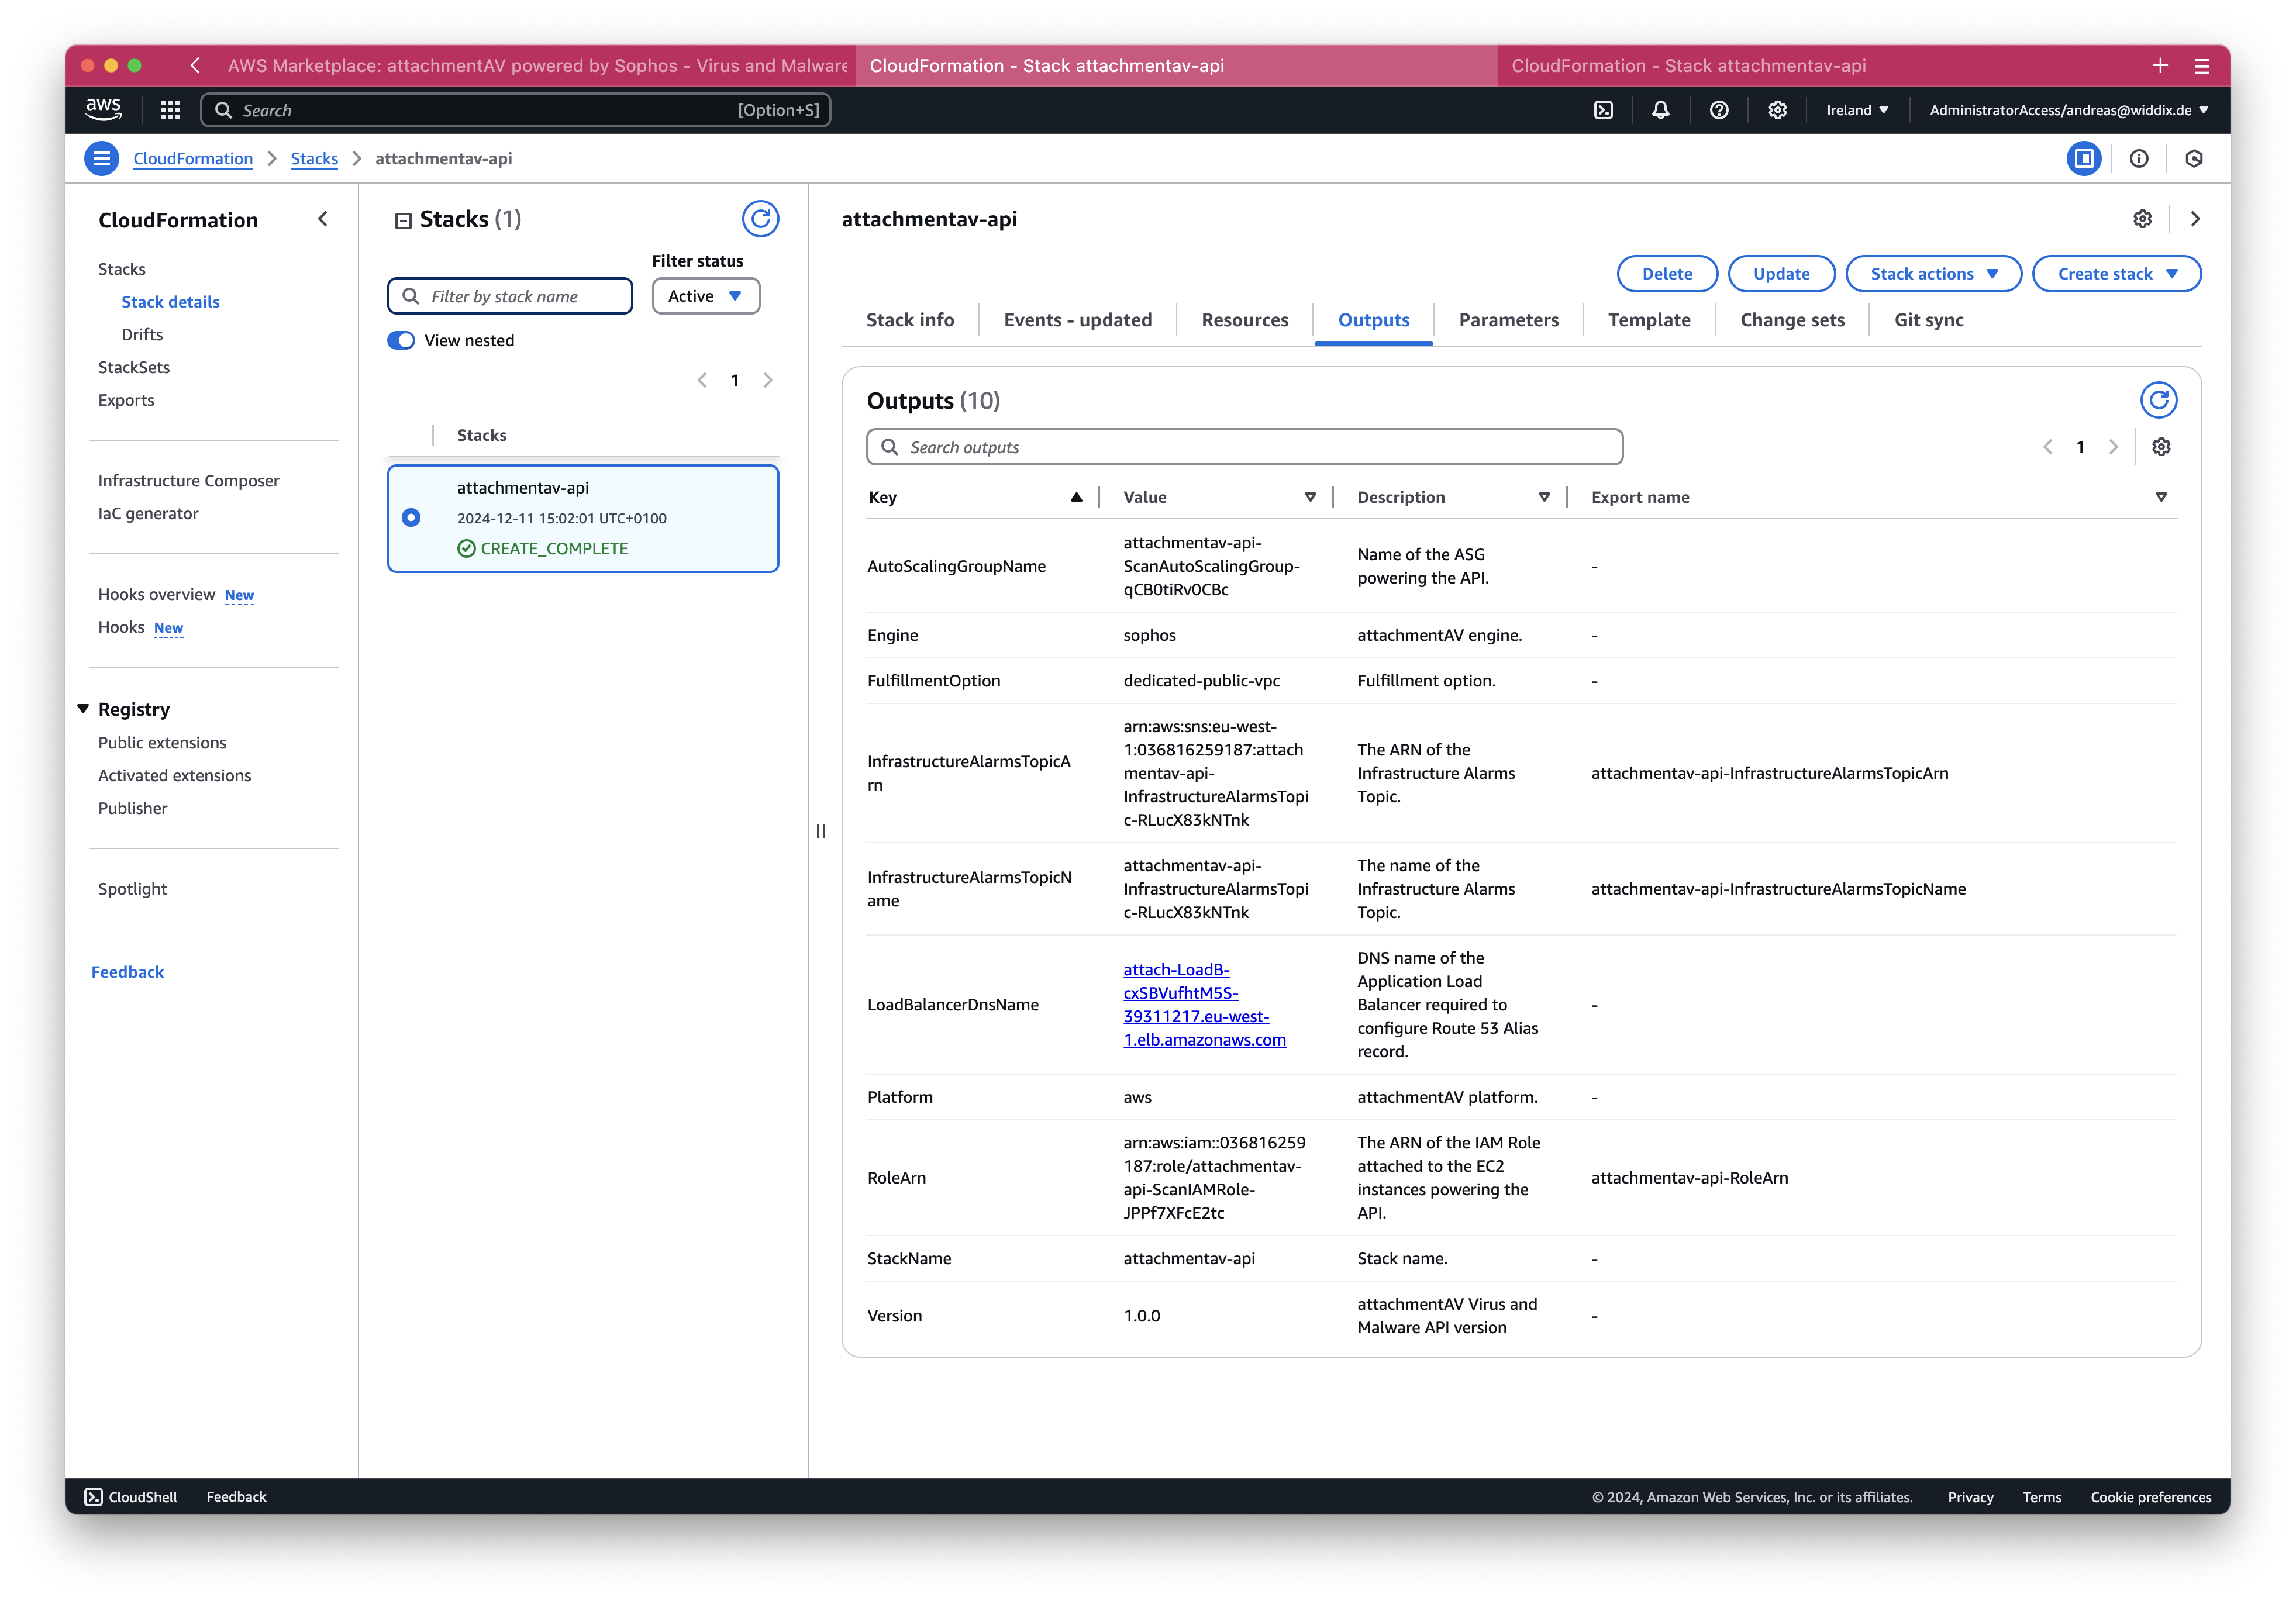Collapse the CloudFormation sidebar arrow
The width and height of the screenshot is (2296, 1601).
323,219
